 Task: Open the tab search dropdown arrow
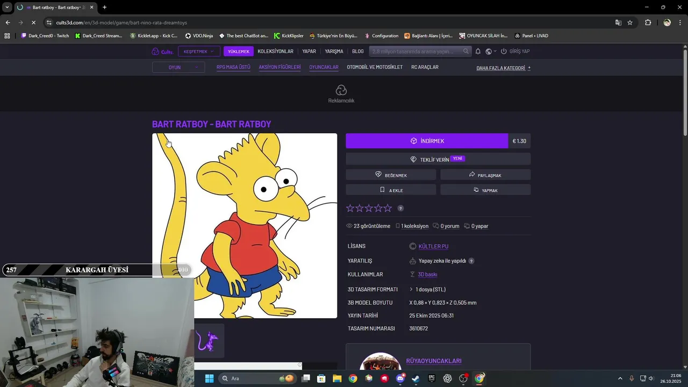pyautogui.click(x=7, y=8)
